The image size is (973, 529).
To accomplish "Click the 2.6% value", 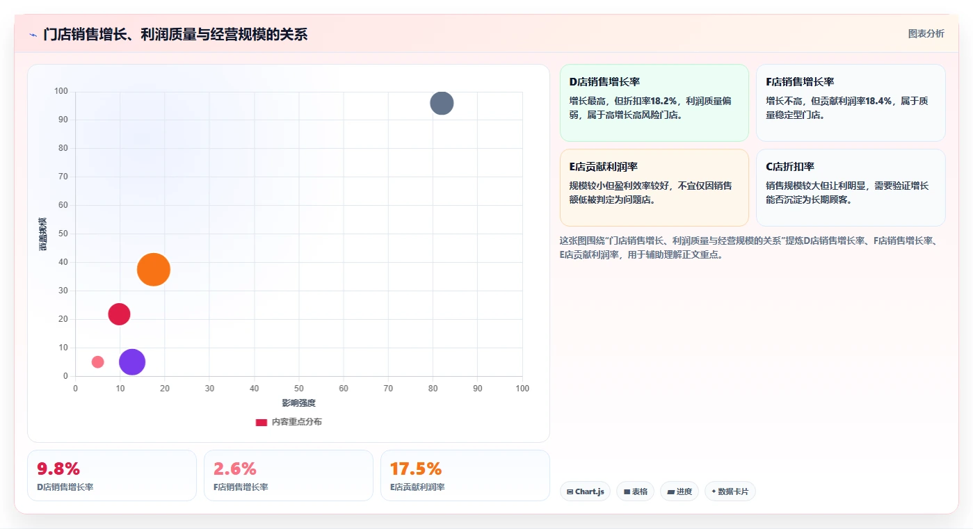I will (x=235, y=469).
